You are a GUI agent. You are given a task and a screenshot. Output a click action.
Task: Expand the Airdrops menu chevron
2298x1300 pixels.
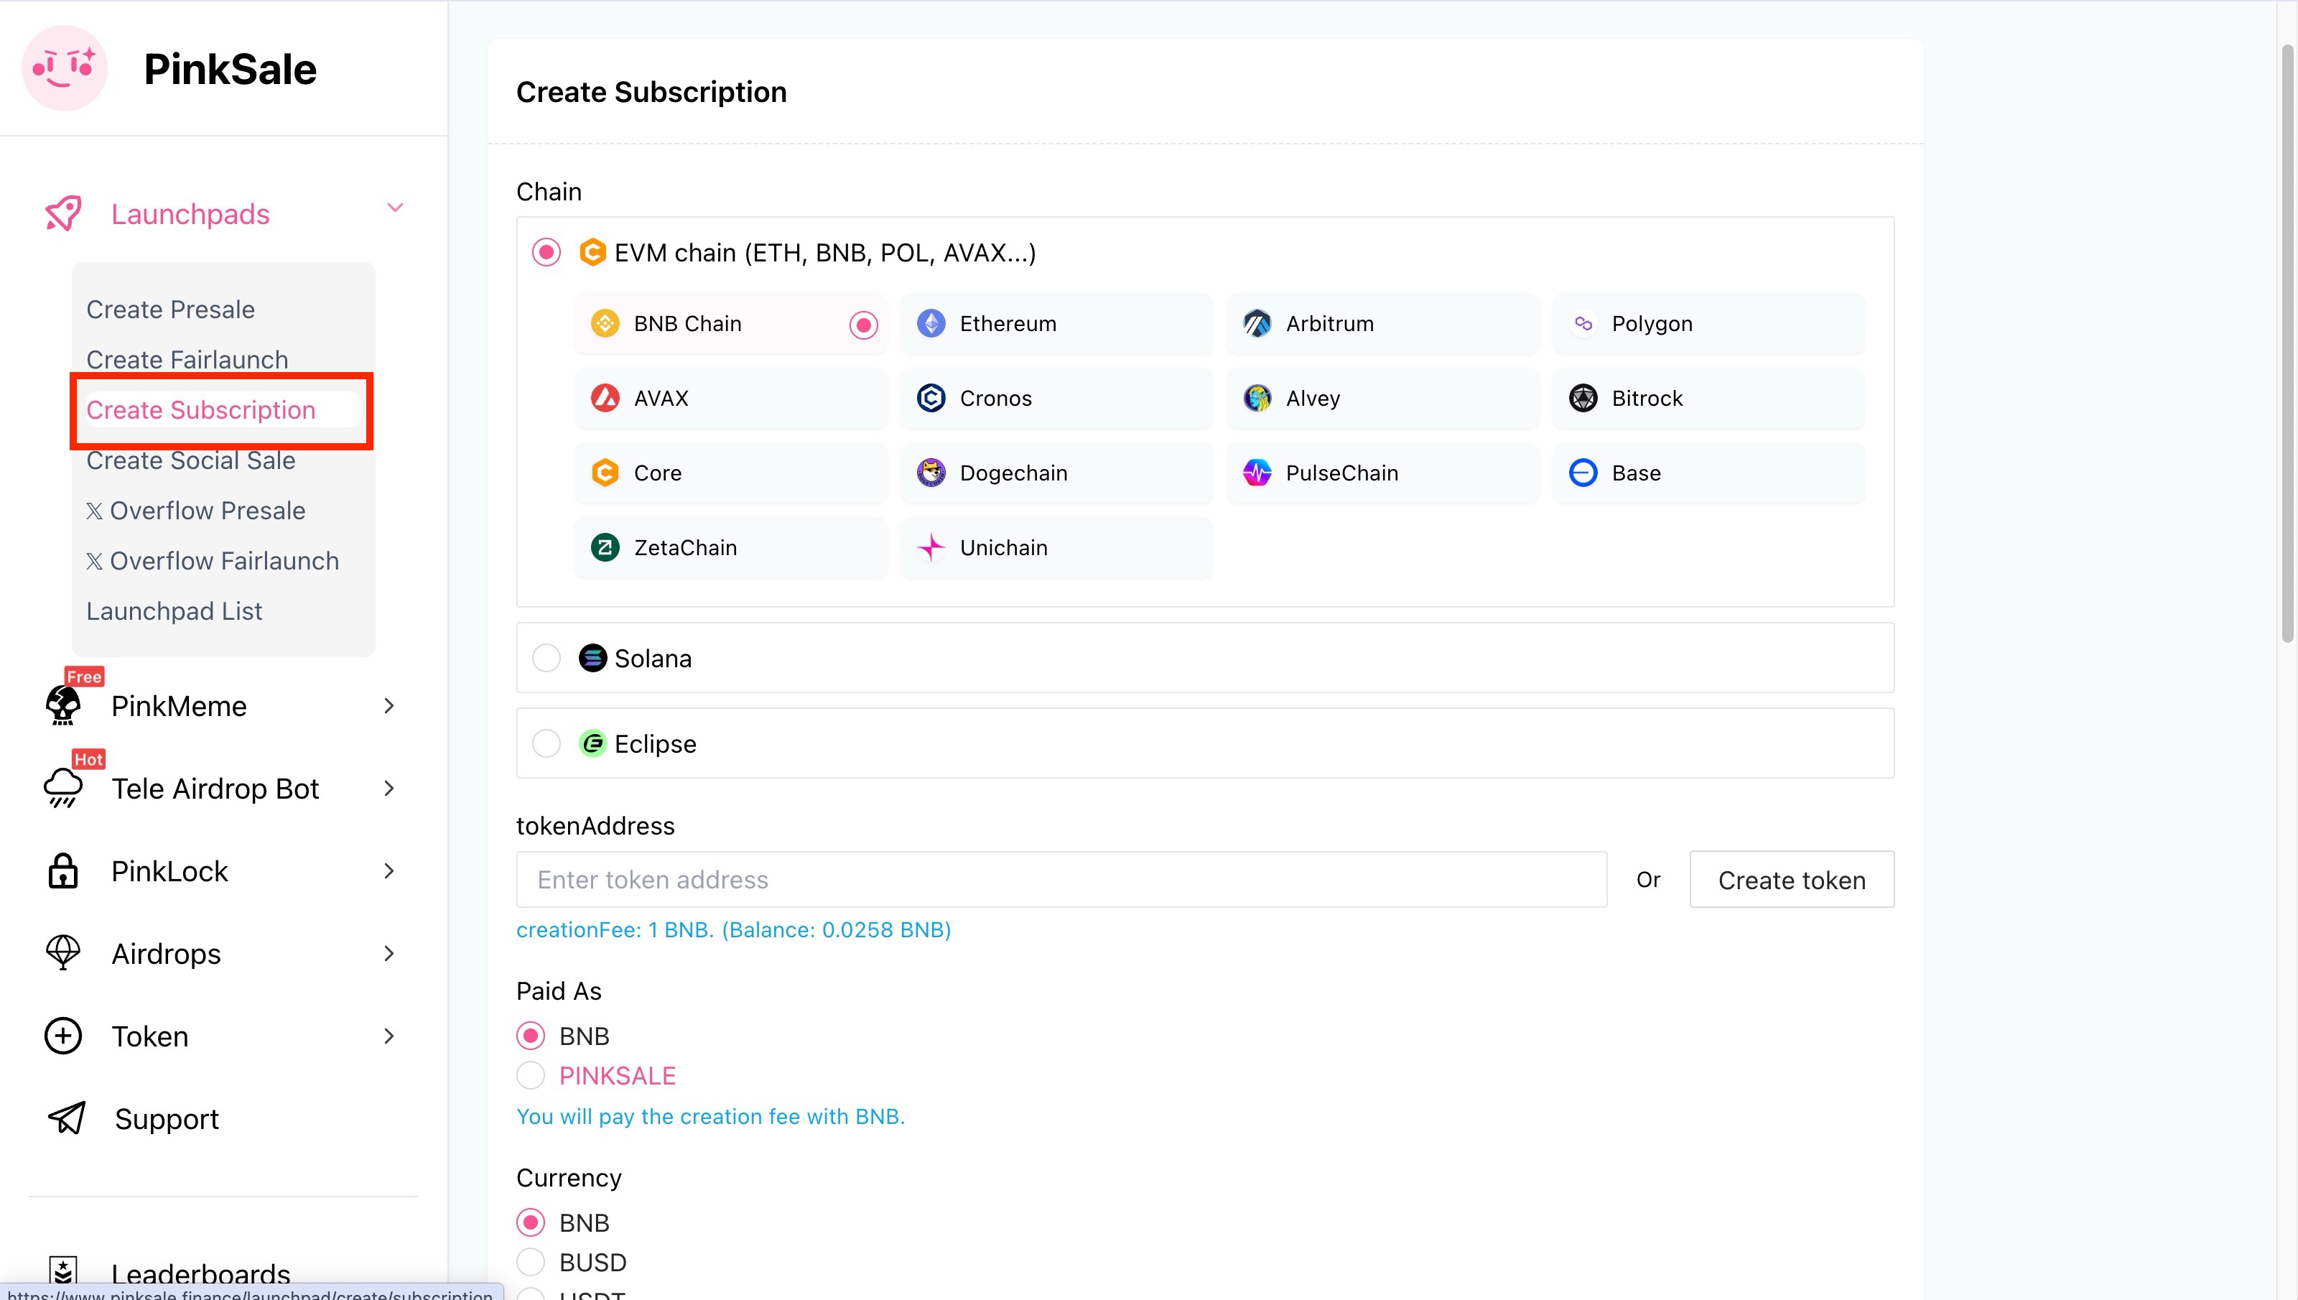pos(389,952)
